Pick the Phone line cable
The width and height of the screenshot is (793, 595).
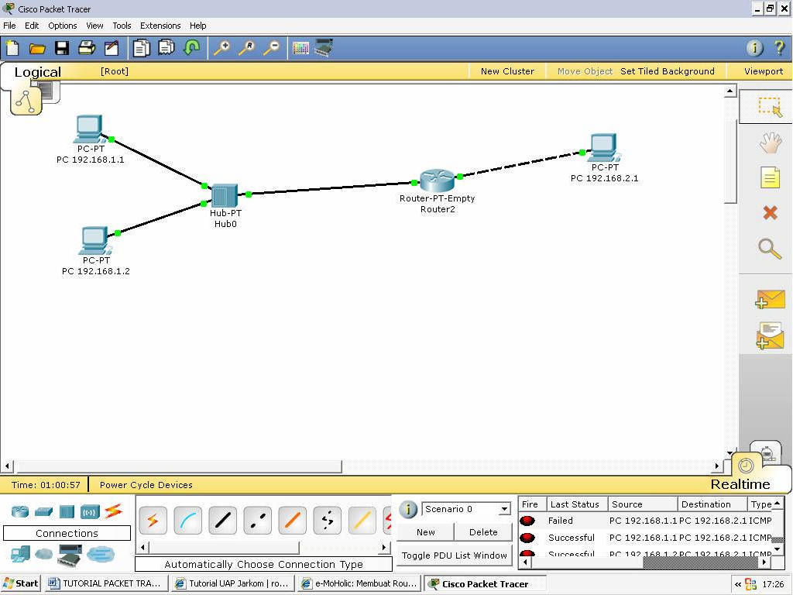328,520
